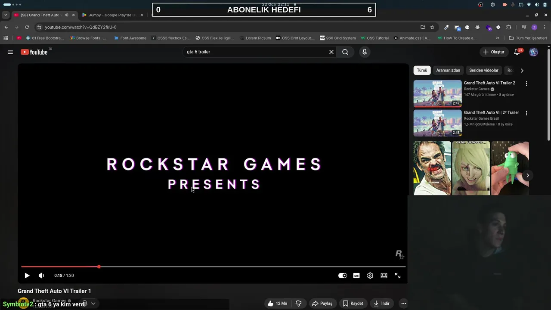Toggle subtitles/closed captions in the player

click(x=356, y=276)
